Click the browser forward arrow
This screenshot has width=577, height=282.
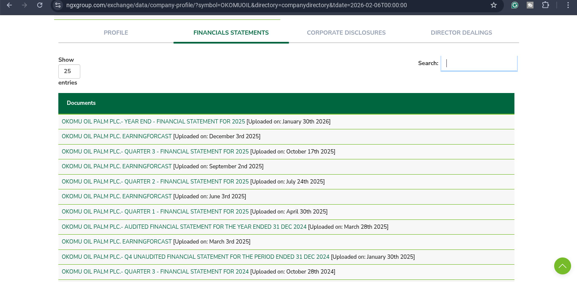pyautogui.click(x=25, y=5)
